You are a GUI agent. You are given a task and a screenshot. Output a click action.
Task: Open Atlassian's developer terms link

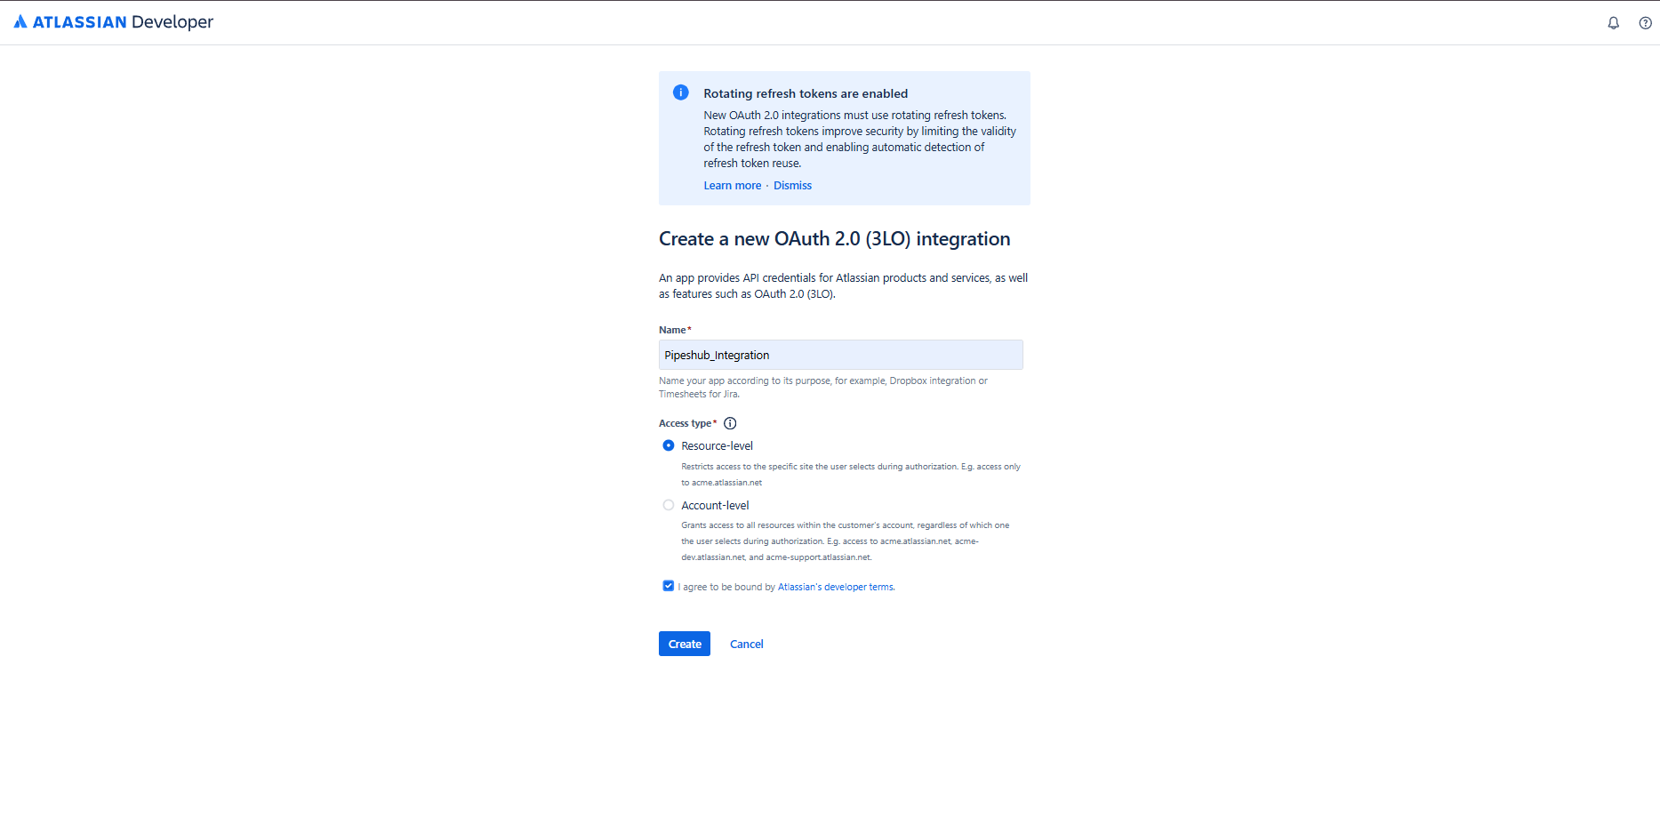tap(836, 587)
